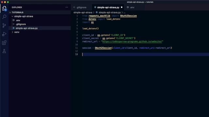
Task: Click simple-api-strava.py in breadcrumb
Action: click(110, 12)
